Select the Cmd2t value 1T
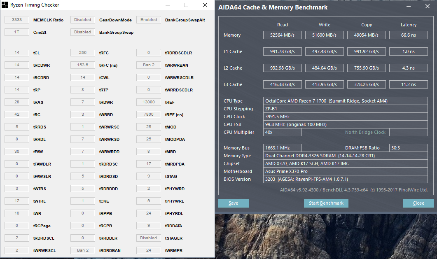This screenshot has height=259, width=437. point(17,32)
